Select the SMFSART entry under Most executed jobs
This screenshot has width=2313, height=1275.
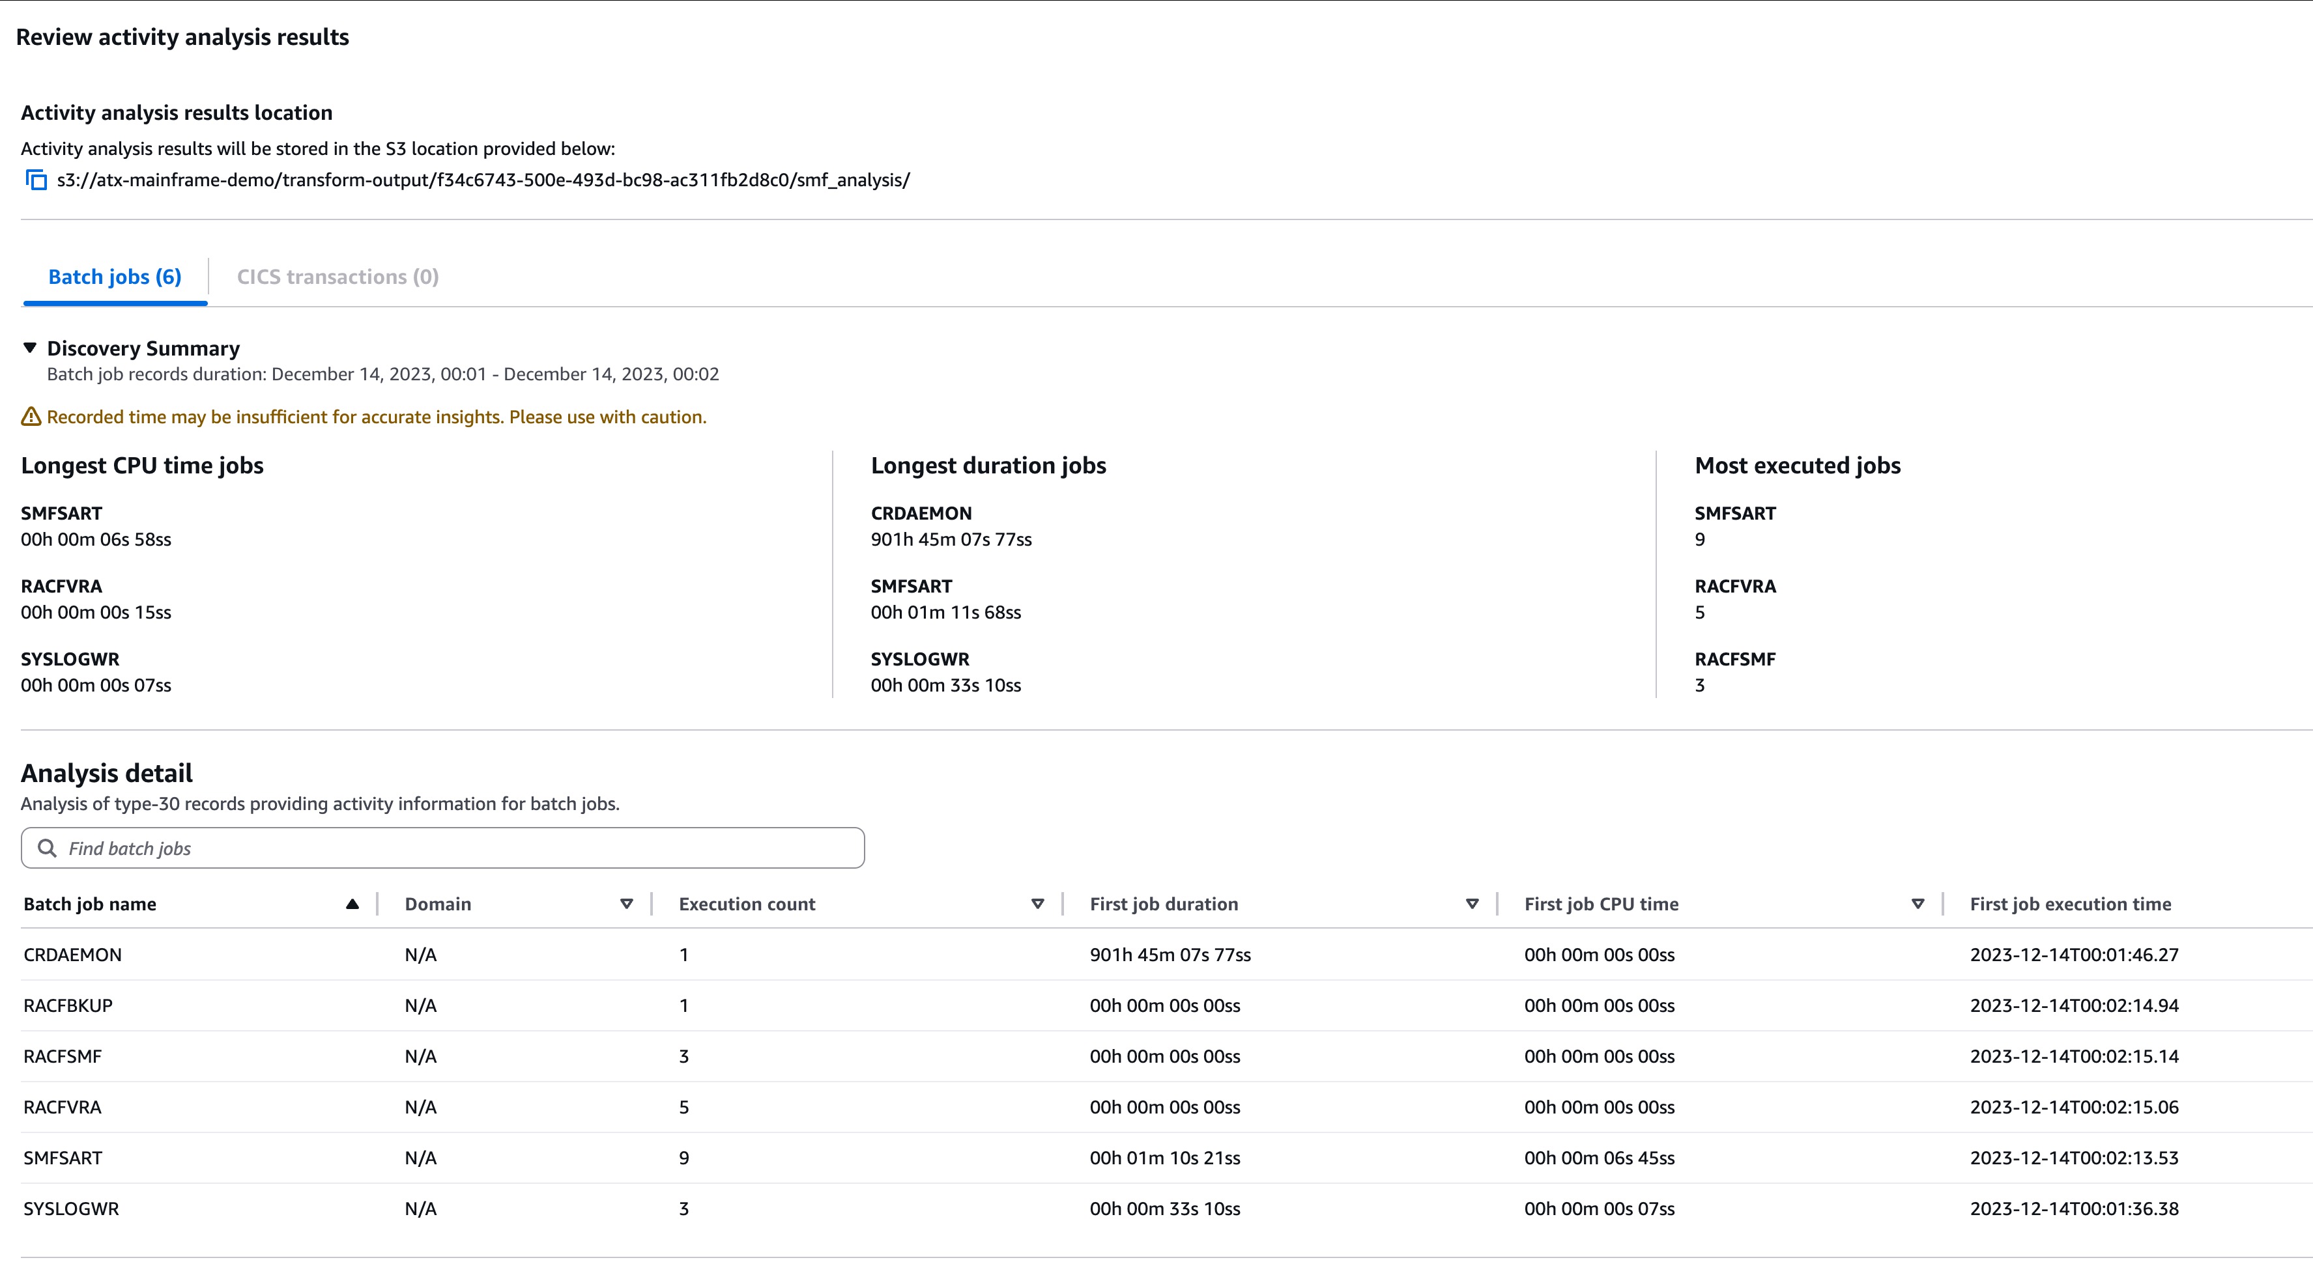(x=1734, y=513)
